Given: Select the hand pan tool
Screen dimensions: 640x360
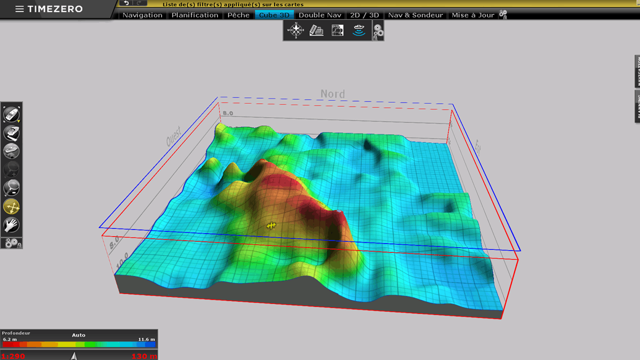Looking at the screenshot, I should click(11, 225).
